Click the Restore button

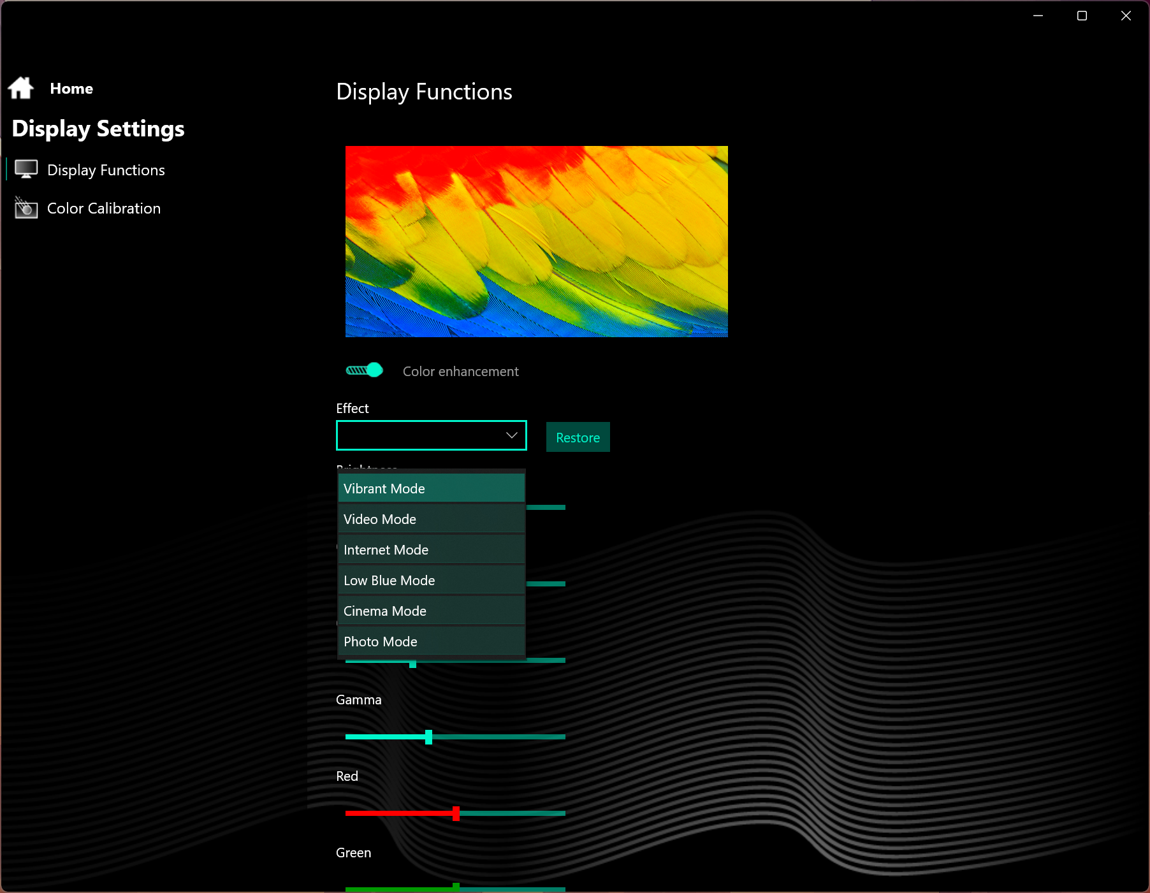(578, 437)
